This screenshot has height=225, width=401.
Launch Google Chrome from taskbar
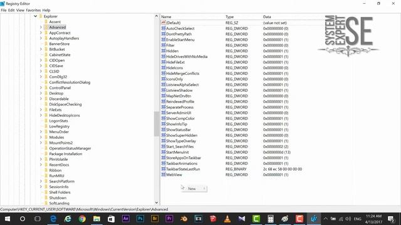point(82,219)
